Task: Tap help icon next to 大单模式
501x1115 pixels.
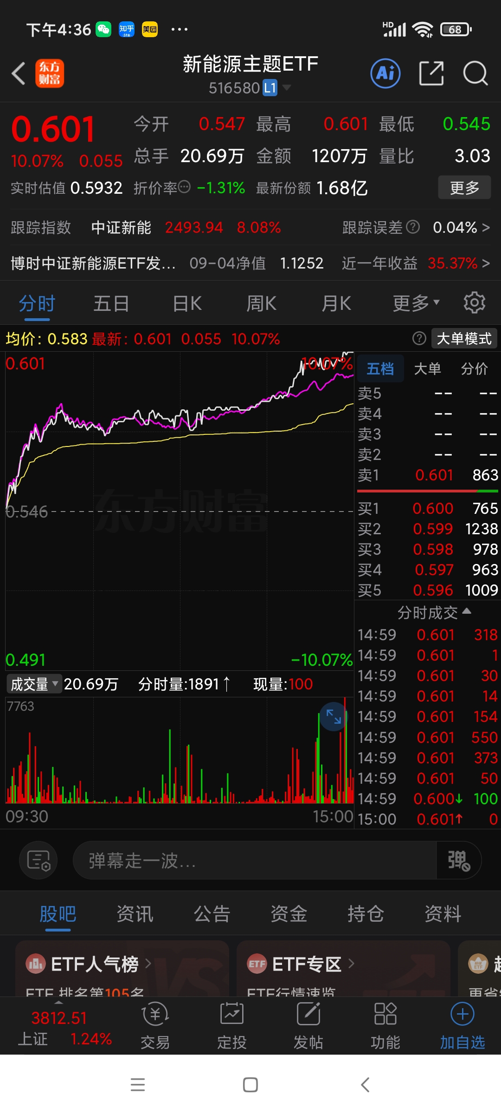Action: click(x=419, y=338)
